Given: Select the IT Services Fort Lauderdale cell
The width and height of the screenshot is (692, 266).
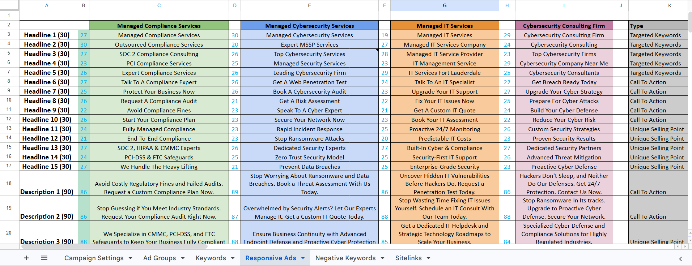Looking at the screenshot, I should (445, 72).
